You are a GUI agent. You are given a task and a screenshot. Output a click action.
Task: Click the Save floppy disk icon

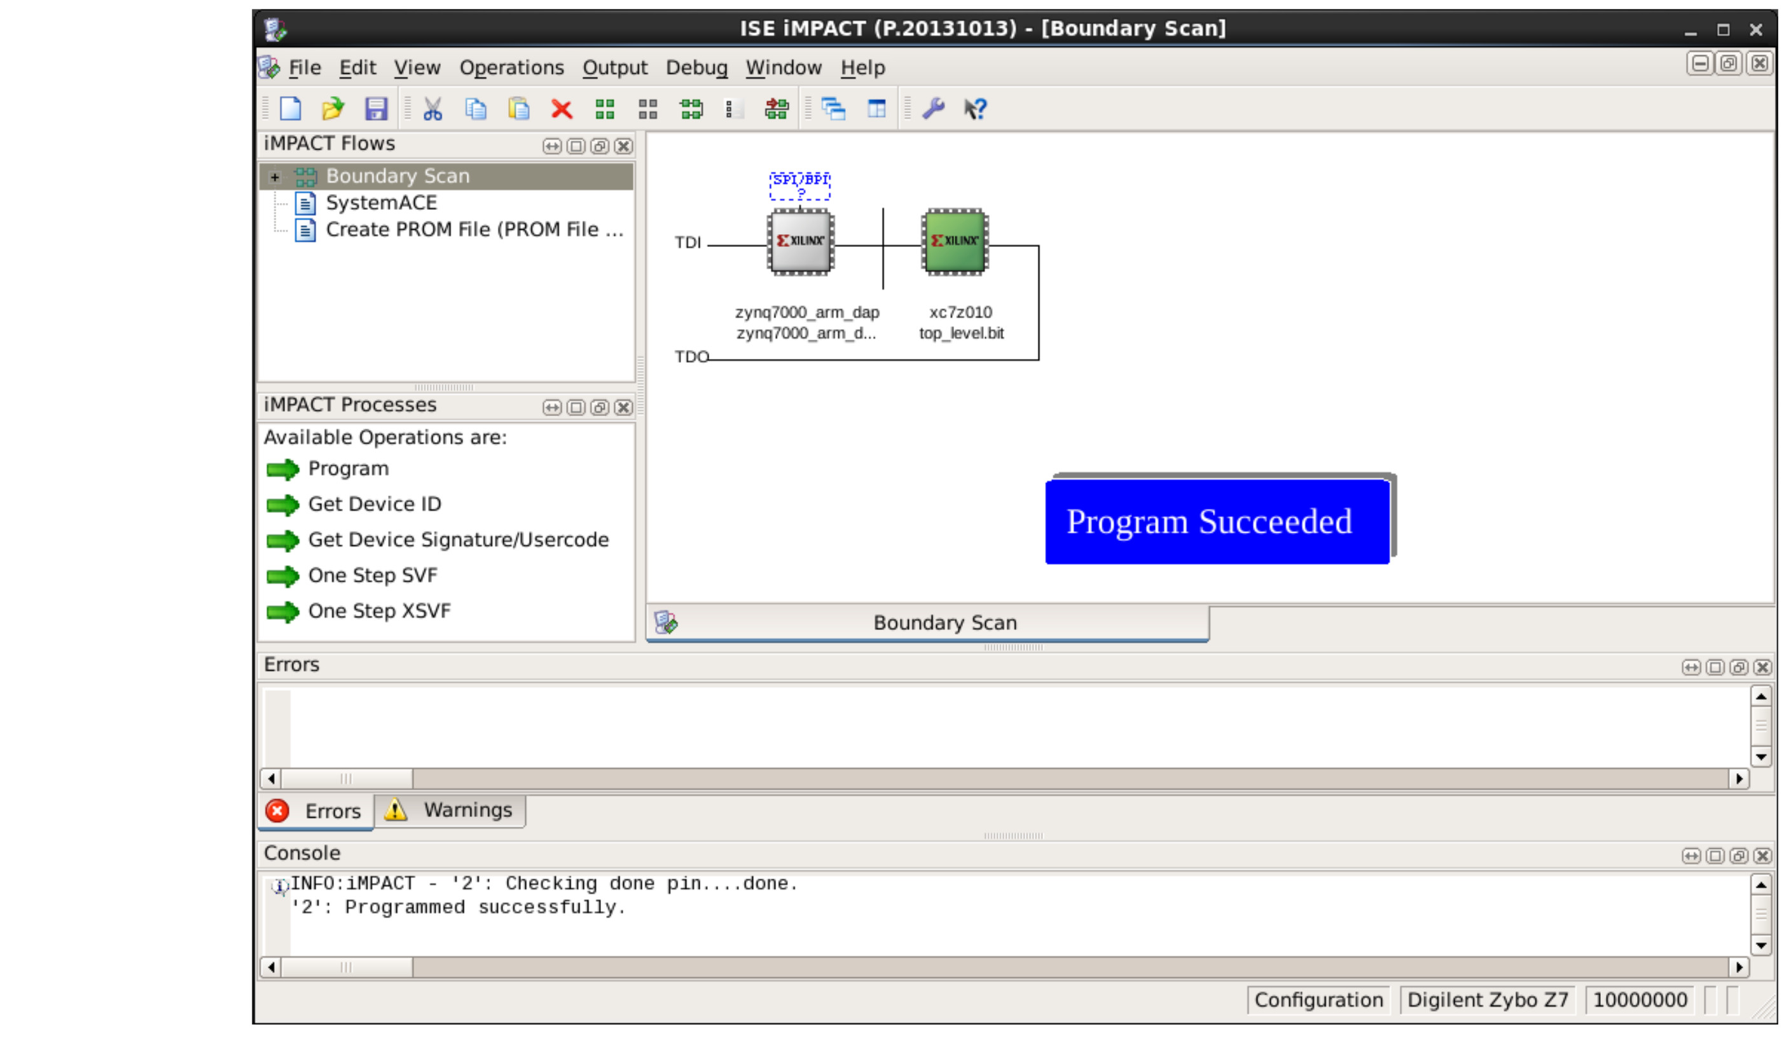click(x=376, y=109)
